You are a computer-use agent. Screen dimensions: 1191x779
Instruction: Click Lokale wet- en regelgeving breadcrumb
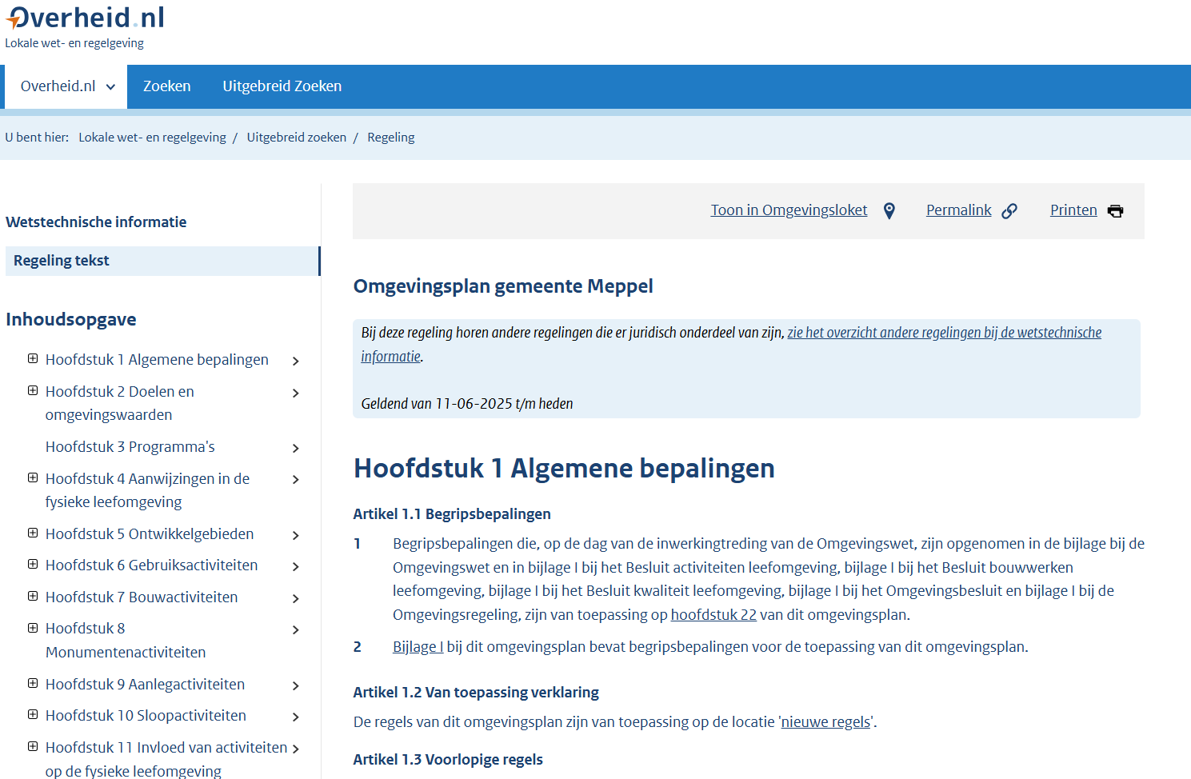pyautogui.click(x=152, y=138)
